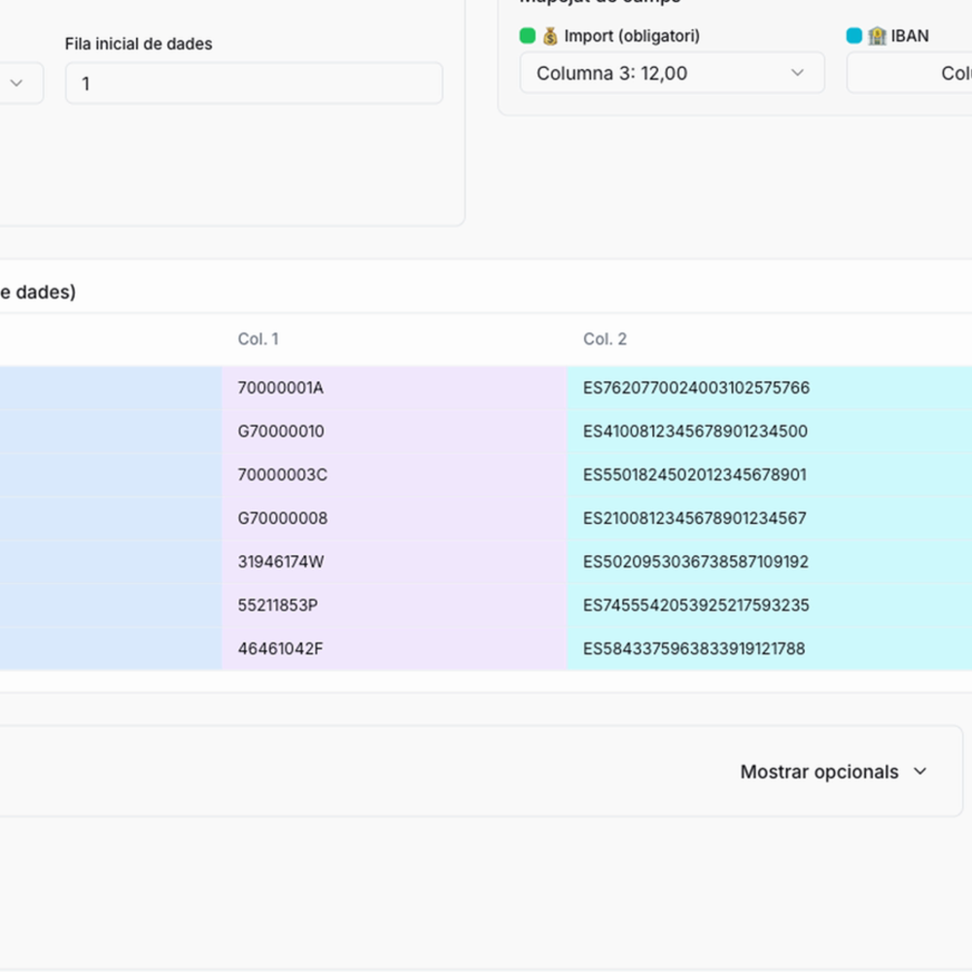This screenshot has height=972, width=972.
Task: Open the Columna 3: 12,00 dropdown
Action: click(672, 73)
